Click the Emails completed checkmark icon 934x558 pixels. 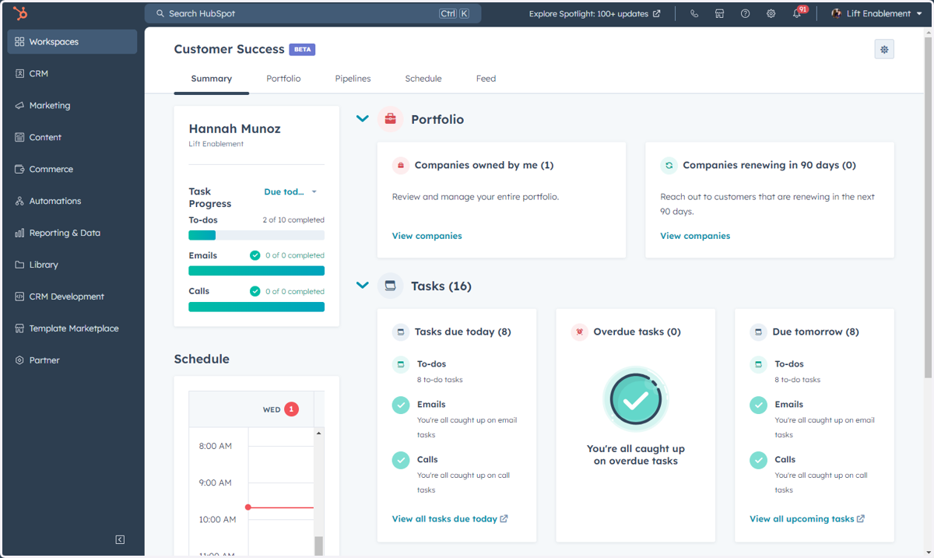coord(255,255)
